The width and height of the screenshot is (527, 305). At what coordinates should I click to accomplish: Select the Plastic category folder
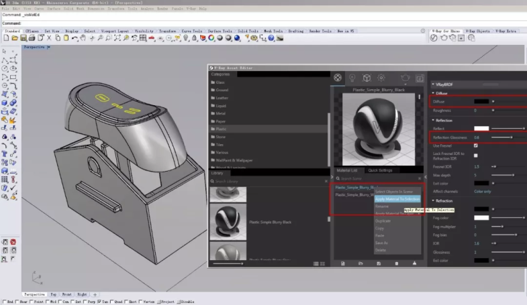pyautogui.click(x=220, y=128)
